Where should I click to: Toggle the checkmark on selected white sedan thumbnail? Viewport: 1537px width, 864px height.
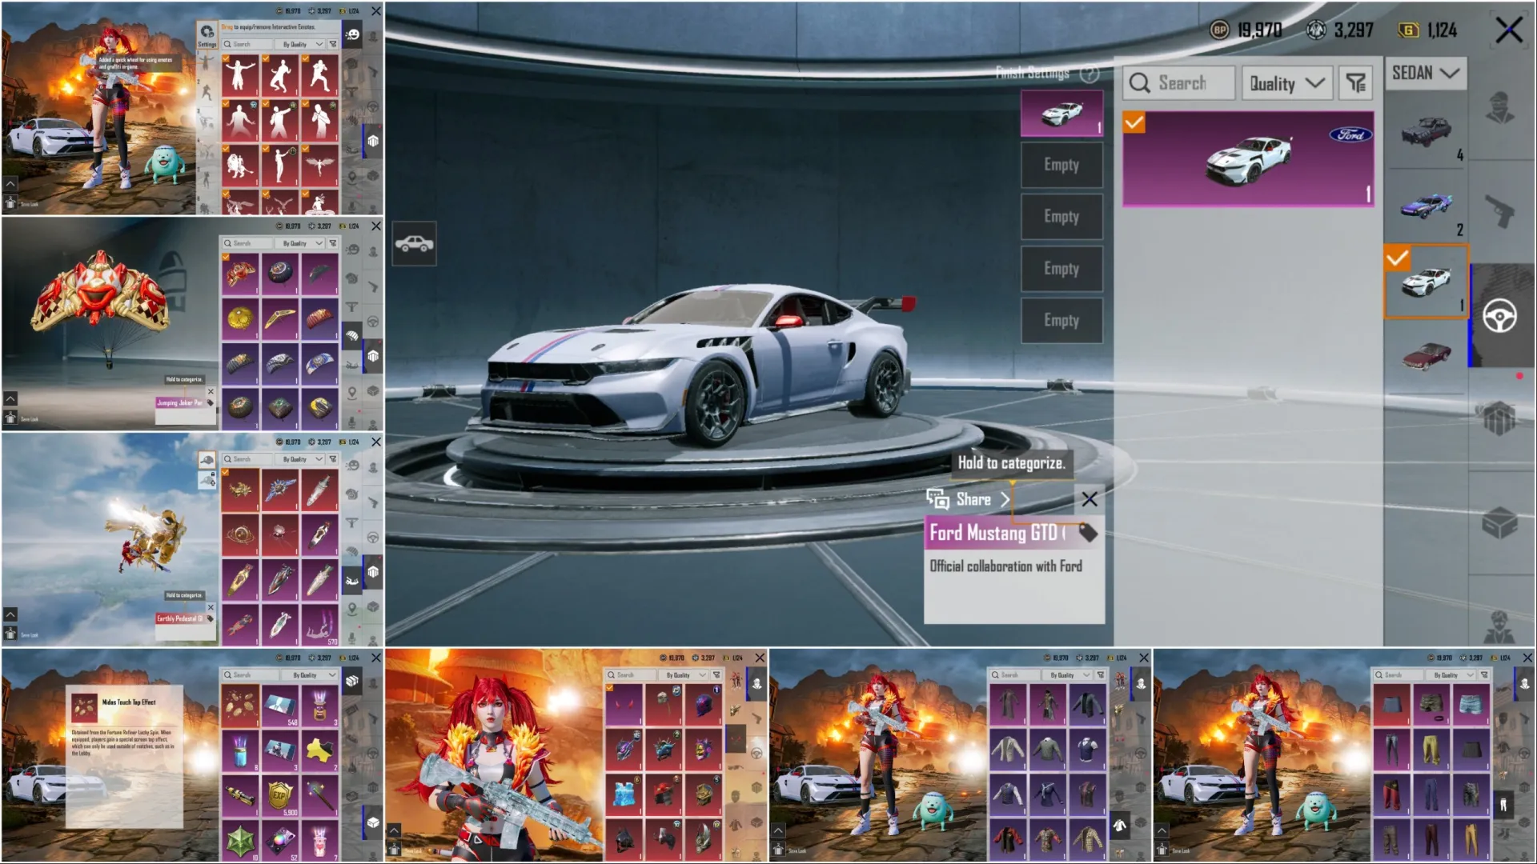coord(1397,258)
